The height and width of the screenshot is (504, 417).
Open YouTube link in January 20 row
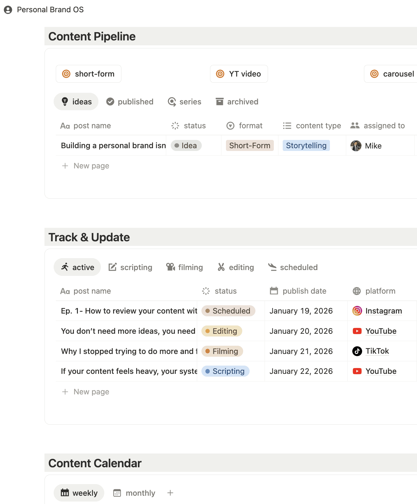tap(381, 331)
